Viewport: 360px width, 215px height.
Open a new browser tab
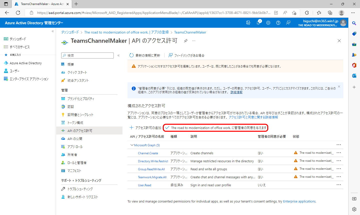(x=76, y=4)
